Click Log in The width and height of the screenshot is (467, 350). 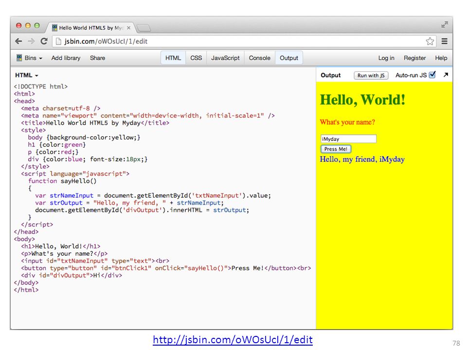coord(386,58)
